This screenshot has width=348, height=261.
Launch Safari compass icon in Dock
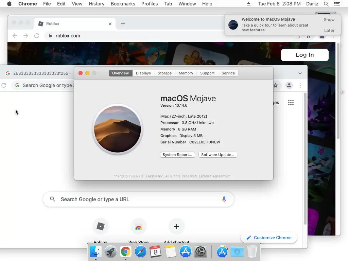click(x=140, y=252)
